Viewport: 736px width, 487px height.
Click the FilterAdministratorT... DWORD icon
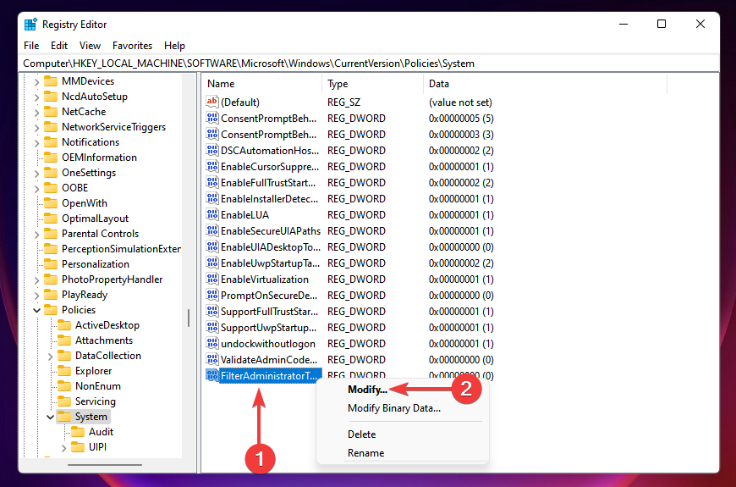[212, 375]
